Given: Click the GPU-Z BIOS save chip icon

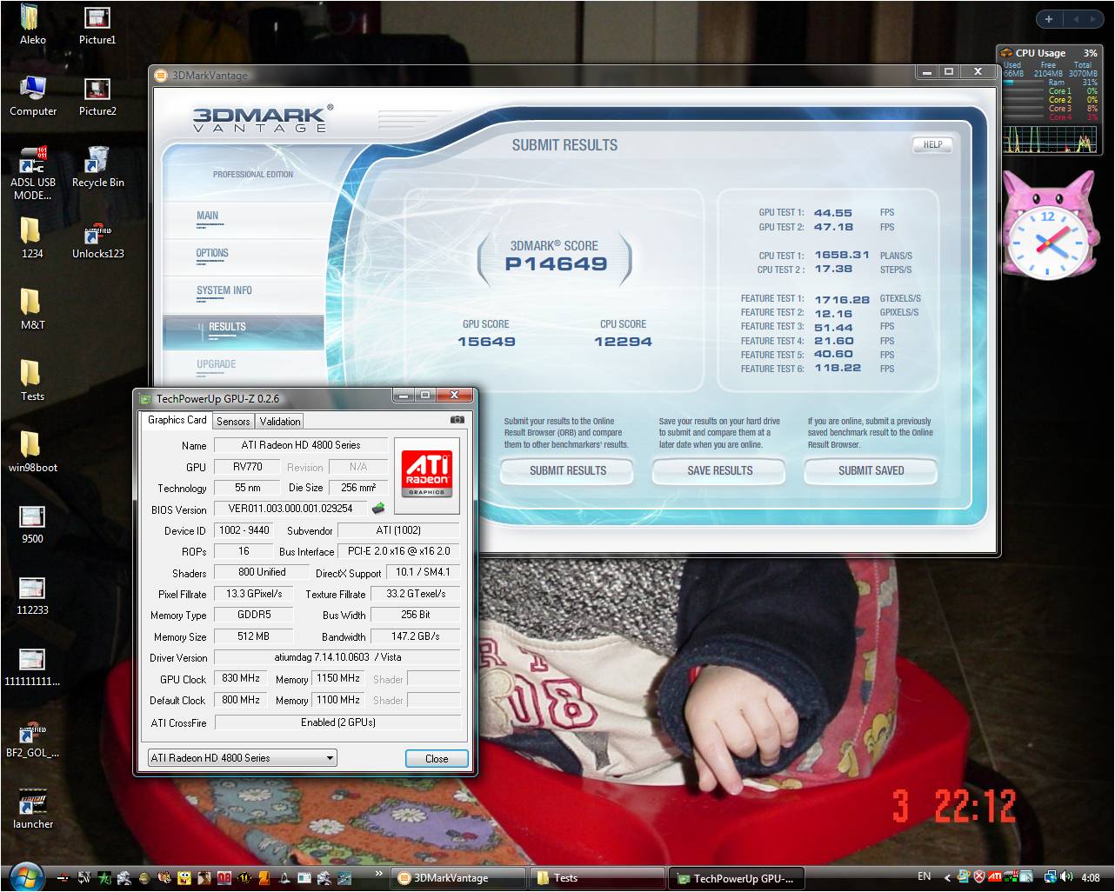Looking at the screenshot, I should coord(377,509).
